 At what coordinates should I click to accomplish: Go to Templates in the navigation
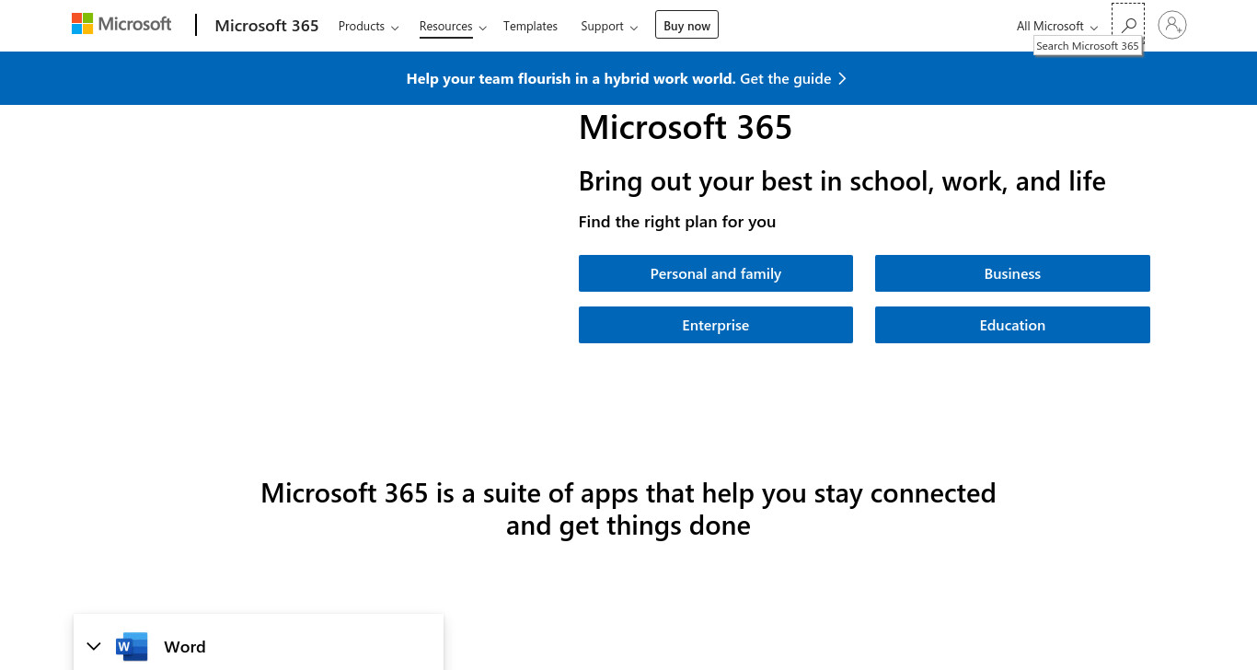coord(530,26)
